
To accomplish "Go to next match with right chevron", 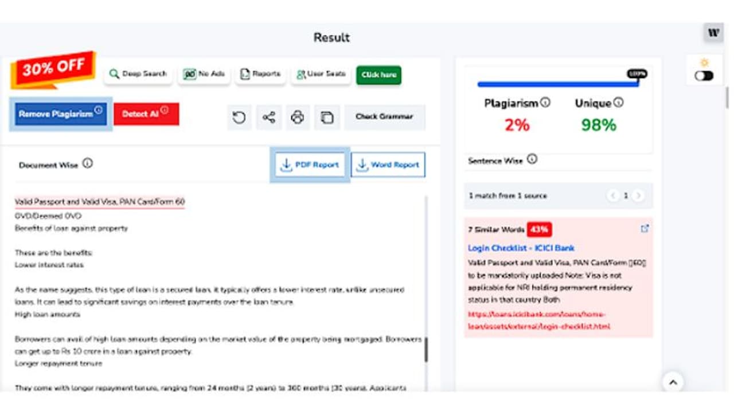I will (x=638, y=196).
